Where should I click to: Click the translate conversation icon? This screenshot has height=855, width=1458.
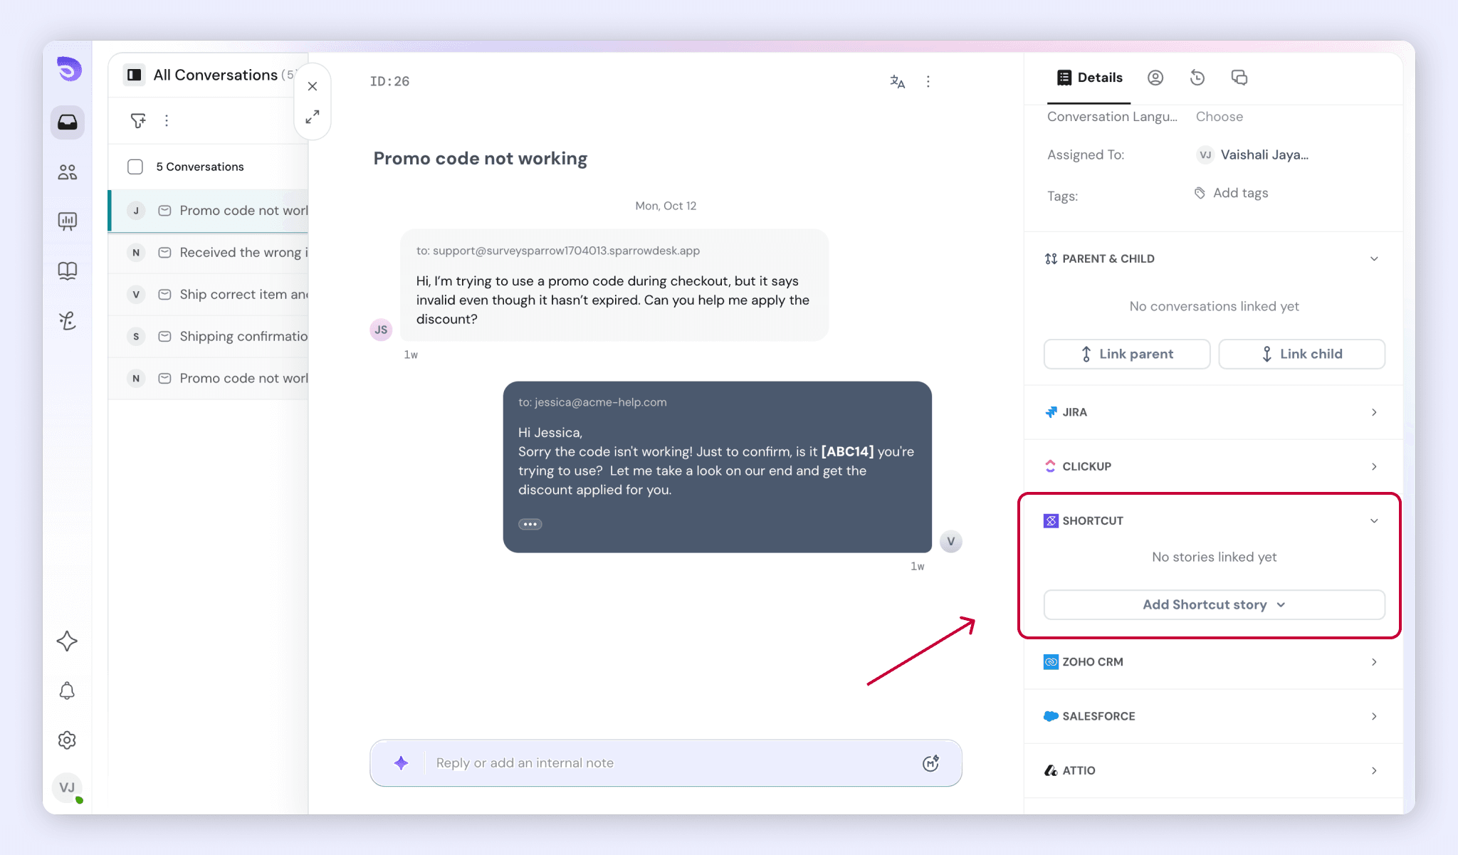click(x=898, y=82)
